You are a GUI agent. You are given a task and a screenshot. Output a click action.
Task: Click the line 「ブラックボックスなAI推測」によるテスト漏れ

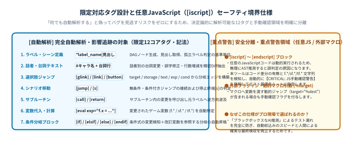coord(270,120)
